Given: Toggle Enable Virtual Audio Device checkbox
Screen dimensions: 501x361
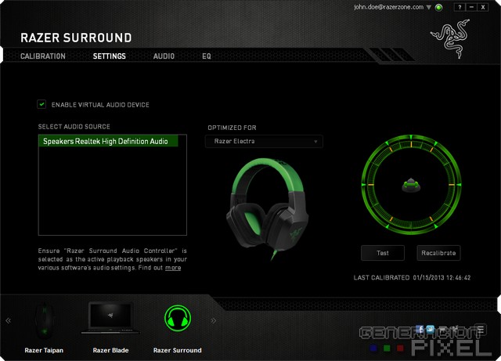Looking at the screenshot, I should (41, 104).
